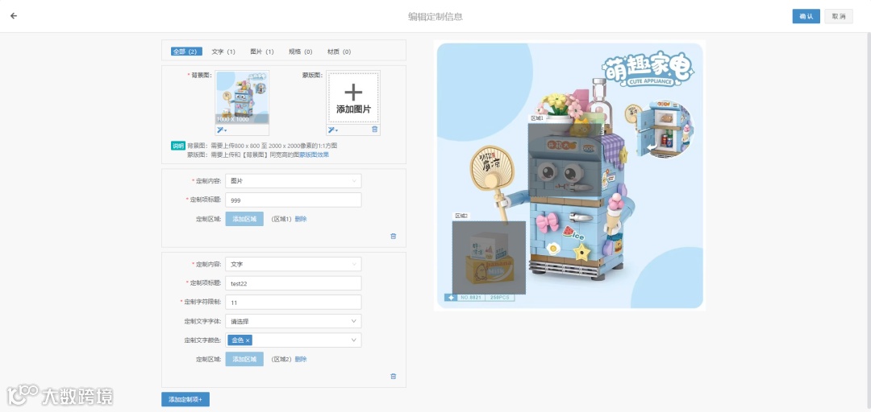
Task: Click the 确认 confirm button
Action: point(806,17)
